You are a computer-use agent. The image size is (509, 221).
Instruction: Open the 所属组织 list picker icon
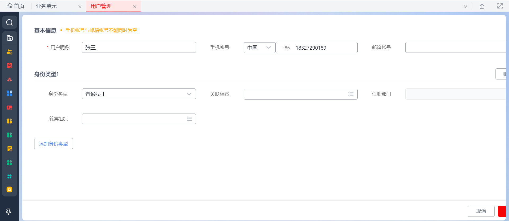click(189, 119)
